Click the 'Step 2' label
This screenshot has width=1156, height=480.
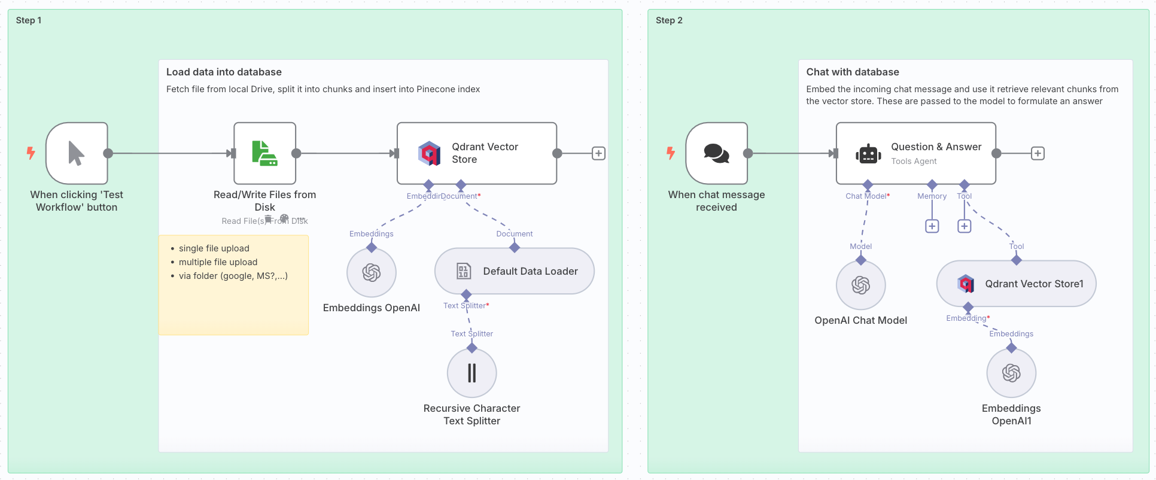pos(669,20)
